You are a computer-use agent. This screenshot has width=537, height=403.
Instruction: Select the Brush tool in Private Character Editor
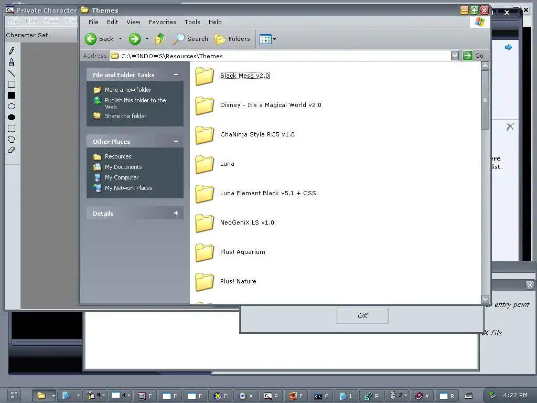pos(12,62)
